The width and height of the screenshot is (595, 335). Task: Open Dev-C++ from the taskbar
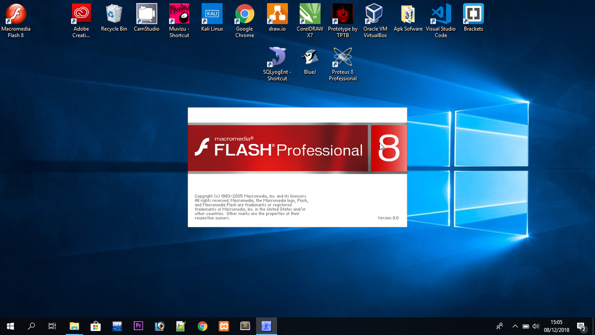click(117, 326)
